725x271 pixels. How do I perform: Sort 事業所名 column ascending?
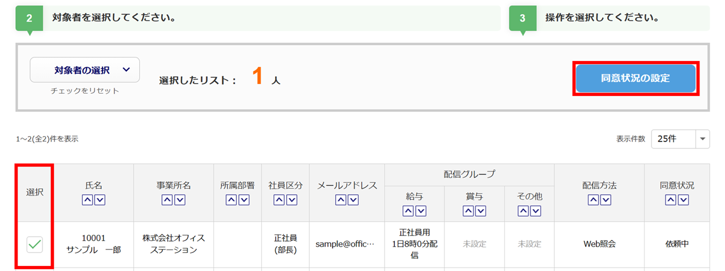[167, 199]
